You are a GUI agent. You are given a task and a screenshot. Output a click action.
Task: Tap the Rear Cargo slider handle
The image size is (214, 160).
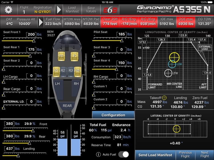pyautogui.click(x=3, y=95)
